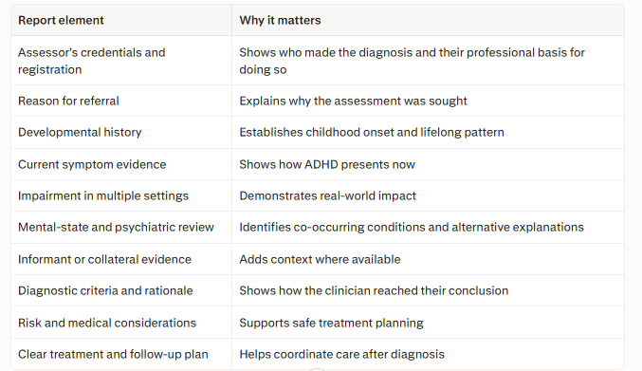
Task: Click the 'Assessor's credentials and registration' cell
Action: pyautogui.click(x=121, y=61)
